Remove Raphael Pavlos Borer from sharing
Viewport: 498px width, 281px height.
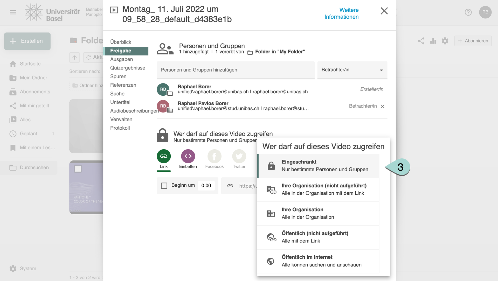[x=382, y=106]
